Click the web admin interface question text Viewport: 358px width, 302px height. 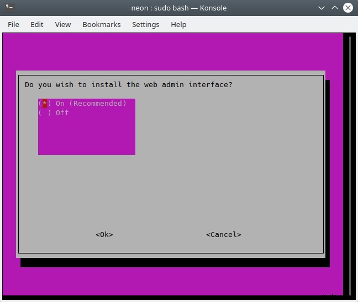pyautogui.click(x=129, y=85)
